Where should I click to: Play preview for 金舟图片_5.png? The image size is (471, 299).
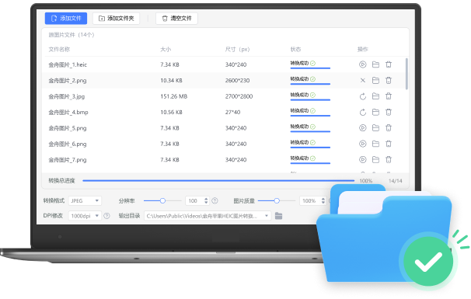pos(362,128)
